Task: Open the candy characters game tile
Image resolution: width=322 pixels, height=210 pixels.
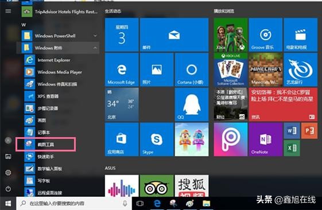Action: click(x=192, y=139)
